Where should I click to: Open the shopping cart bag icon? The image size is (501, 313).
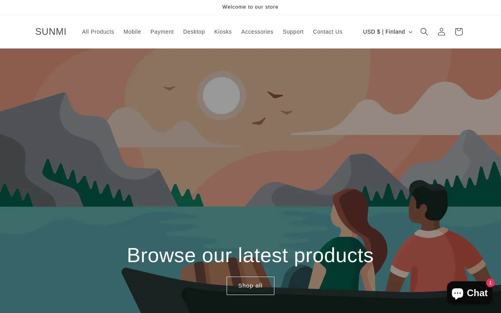(x=459, y=32)
